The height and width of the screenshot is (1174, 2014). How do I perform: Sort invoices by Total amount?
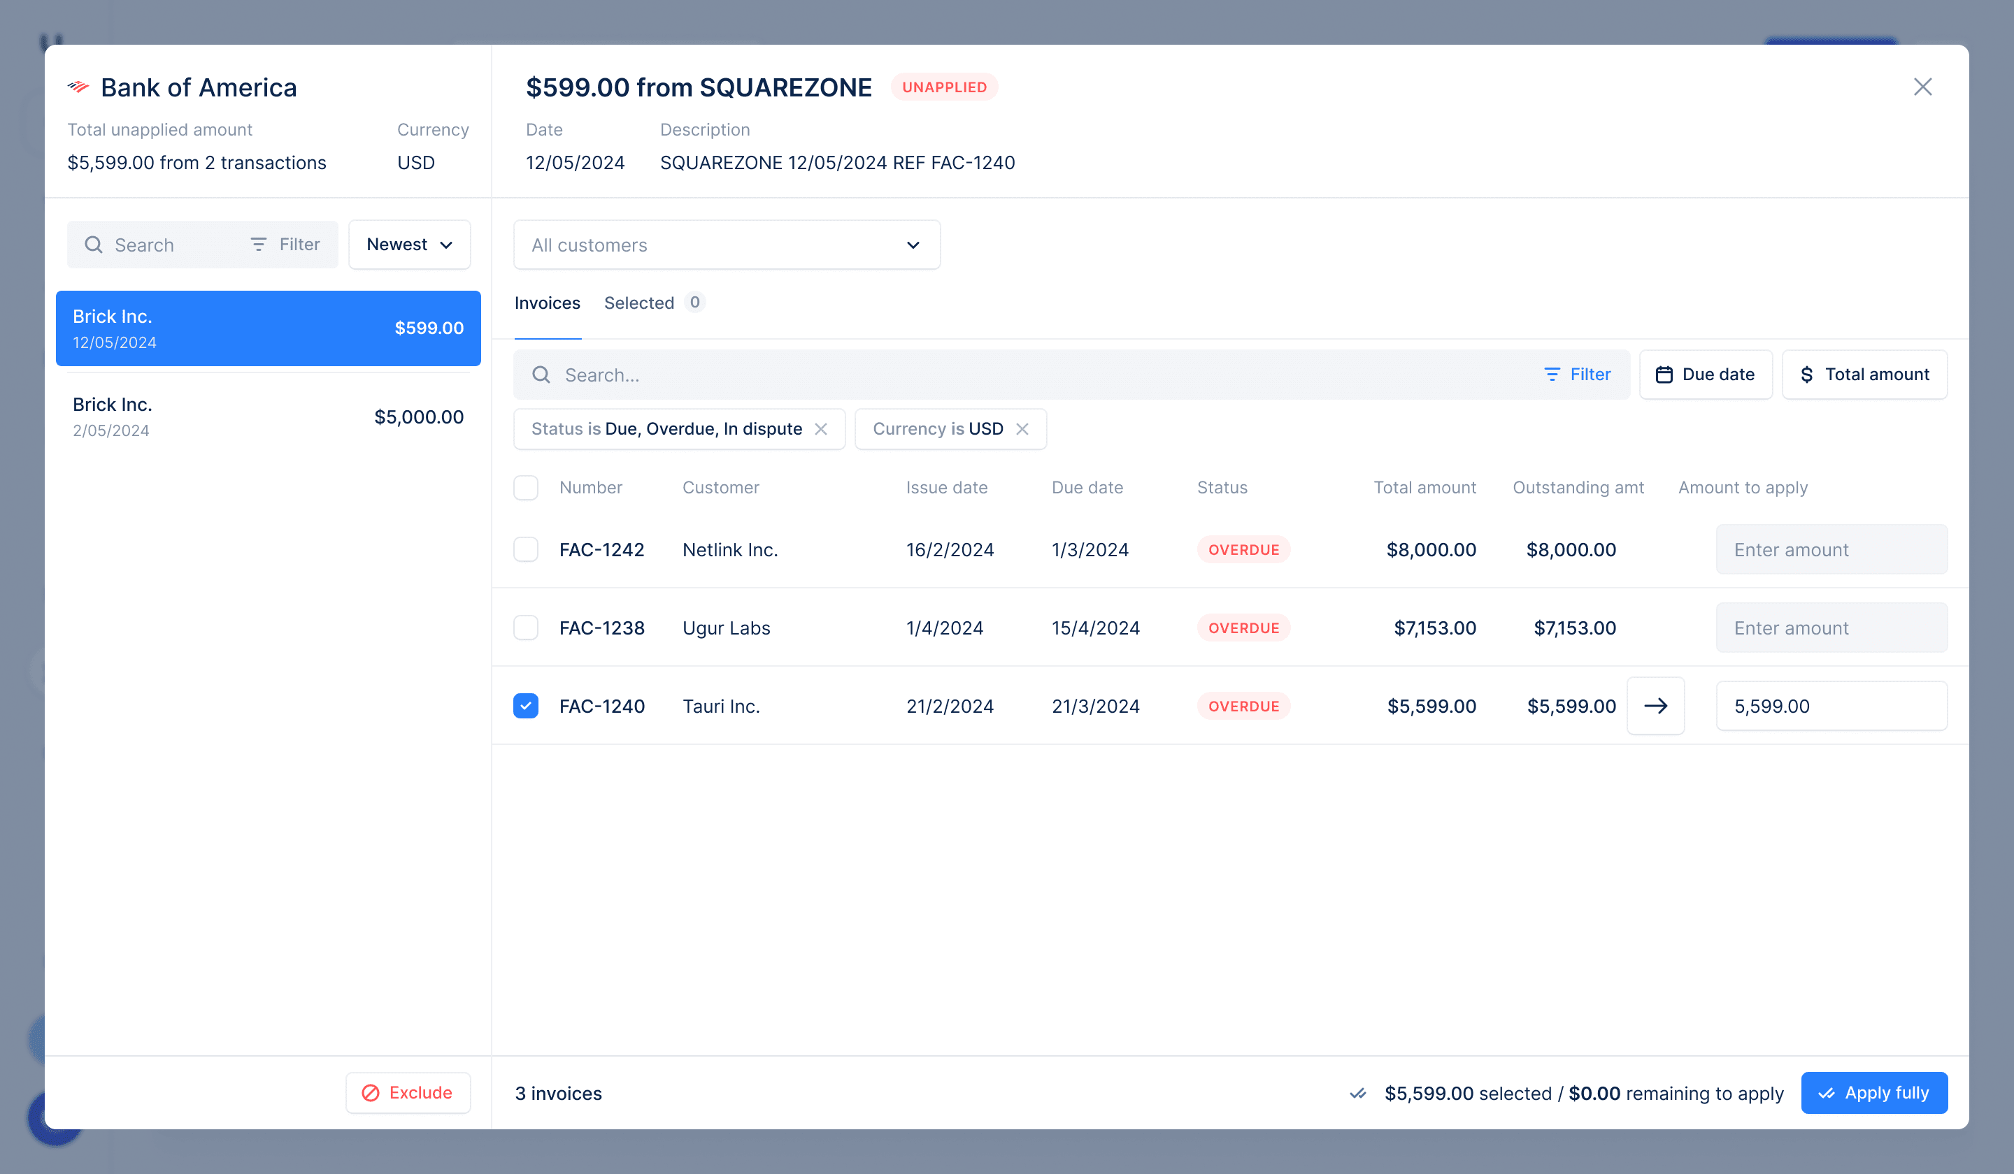pos(1864,375)
